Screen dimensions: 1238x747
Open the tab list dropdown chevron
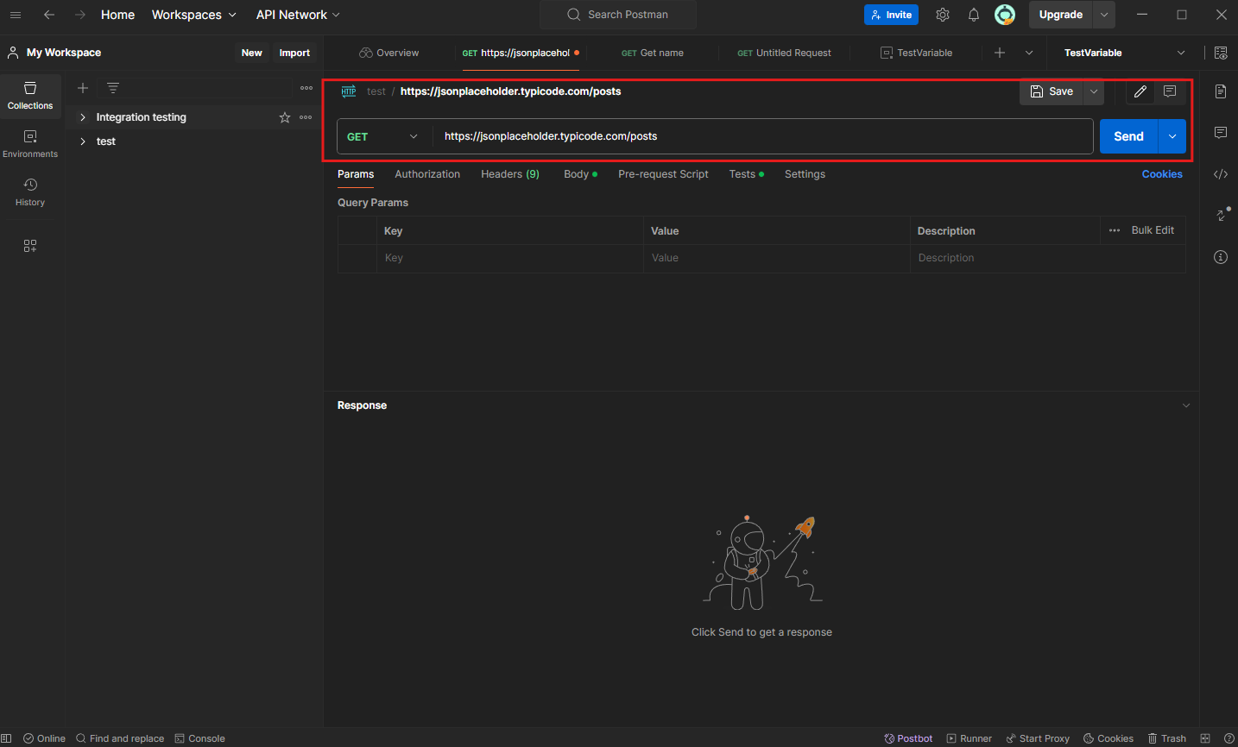[1029, 53]
